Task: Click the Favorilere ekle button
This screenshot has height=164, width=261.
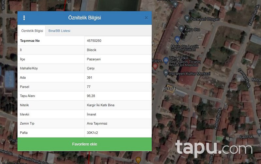Action: pos(84,144)
